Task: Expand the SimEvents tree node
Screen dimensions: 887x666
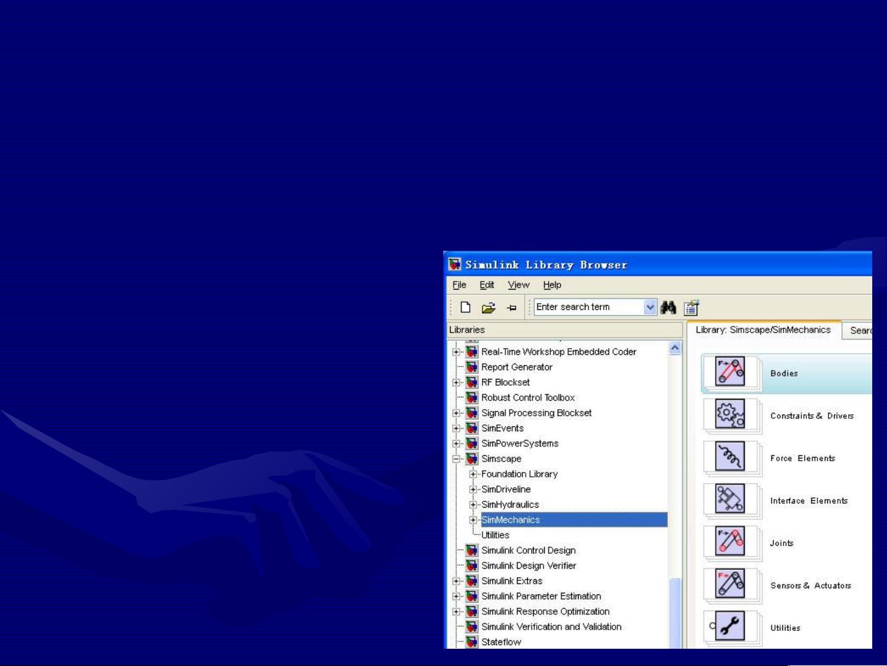Action: (x=456, y=428)
